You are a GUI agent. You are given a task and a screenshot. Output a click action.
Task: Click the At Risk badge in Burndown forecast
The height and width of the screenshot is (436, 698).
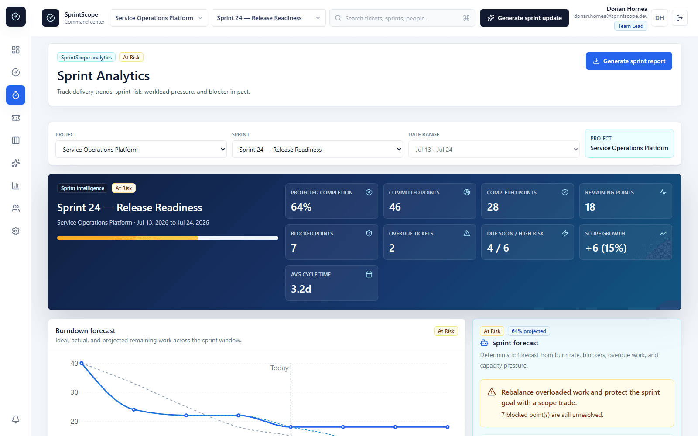click(446, 331)
